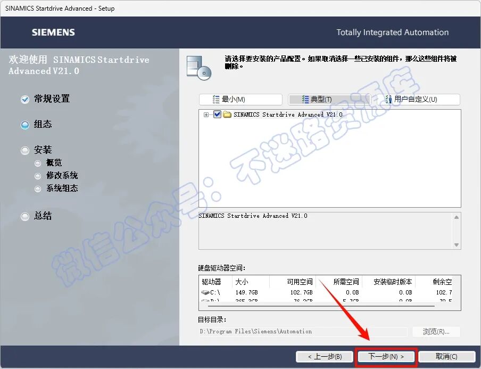
Task: Select the 最小(M) minimal configuration
Action: point(240,100)
